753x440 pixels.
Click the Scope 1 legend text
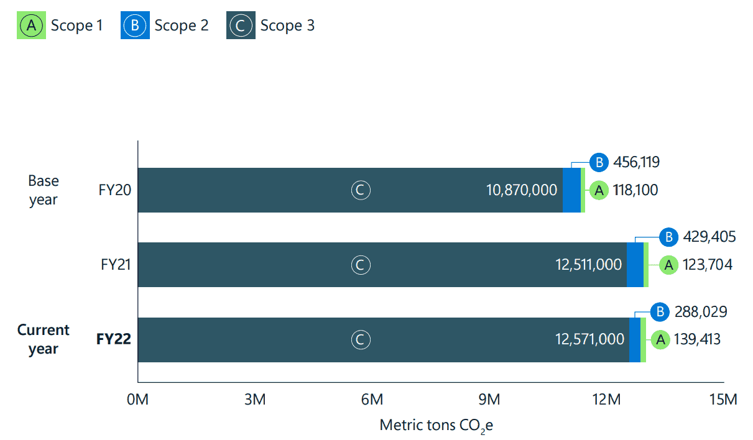[76, 25]
